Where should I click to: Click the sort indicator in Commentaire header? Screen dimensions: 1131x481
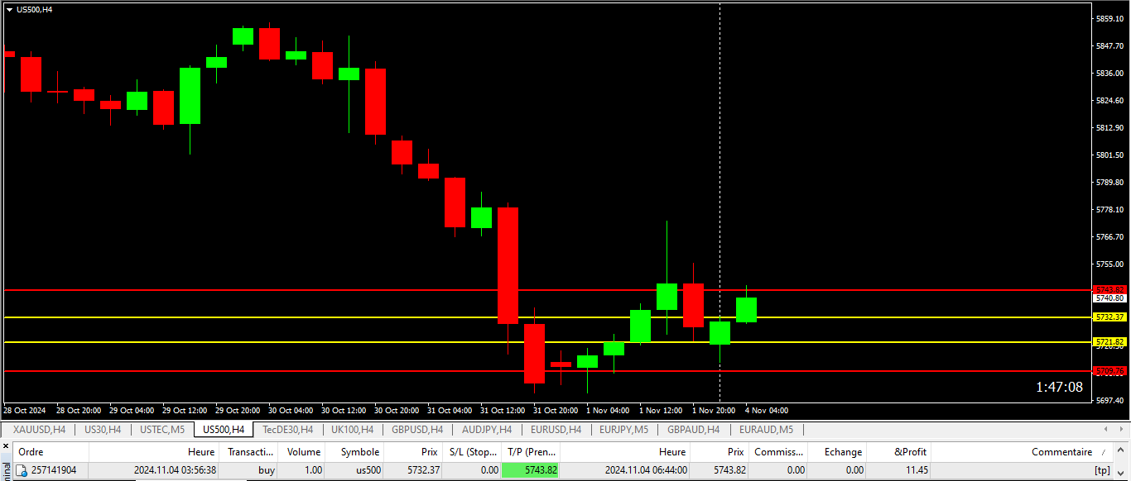coord(1102,452)
